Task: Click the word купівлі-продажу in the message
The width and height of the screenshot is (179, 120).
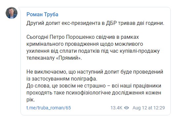Action: [140, 51]
